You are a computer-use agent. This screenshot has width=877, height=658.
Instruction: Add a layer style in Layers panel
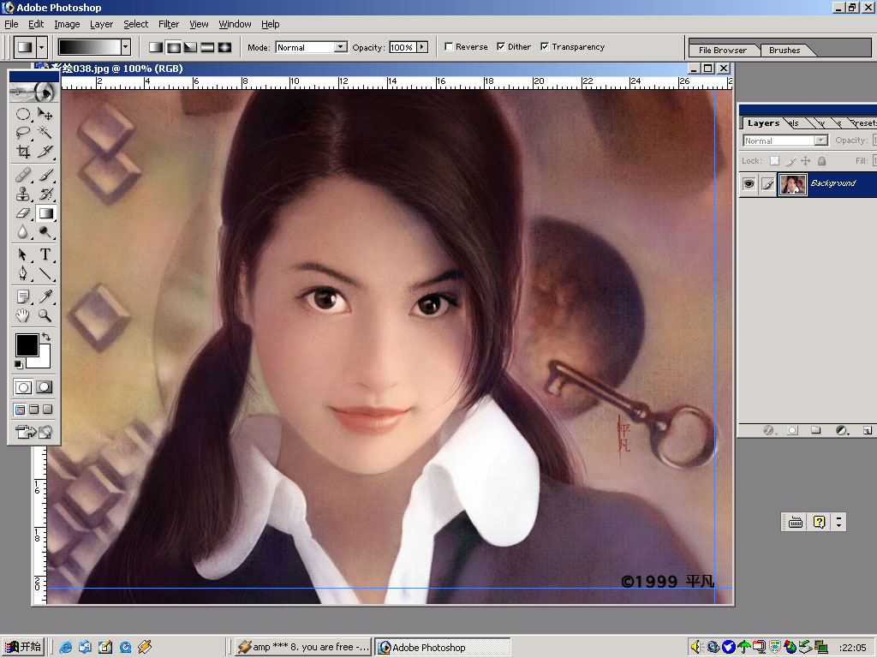click(x=770, y=430)
